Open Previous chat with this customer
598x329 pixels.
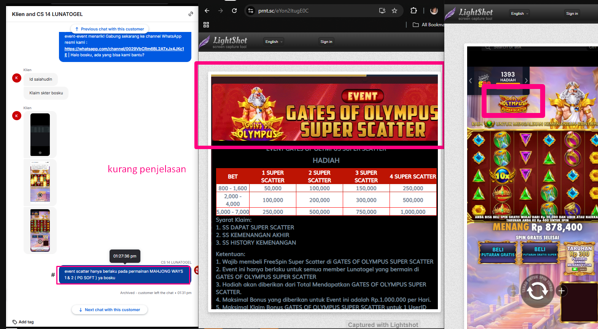pyautogui.click(x=110, y=29)
